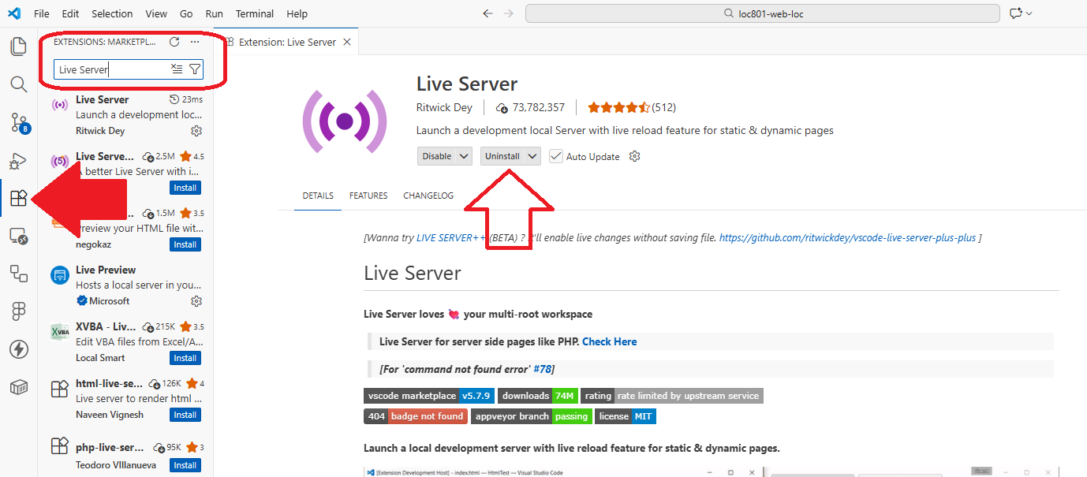Expand the Uninstall button dropdown arrow

[532, 156]
